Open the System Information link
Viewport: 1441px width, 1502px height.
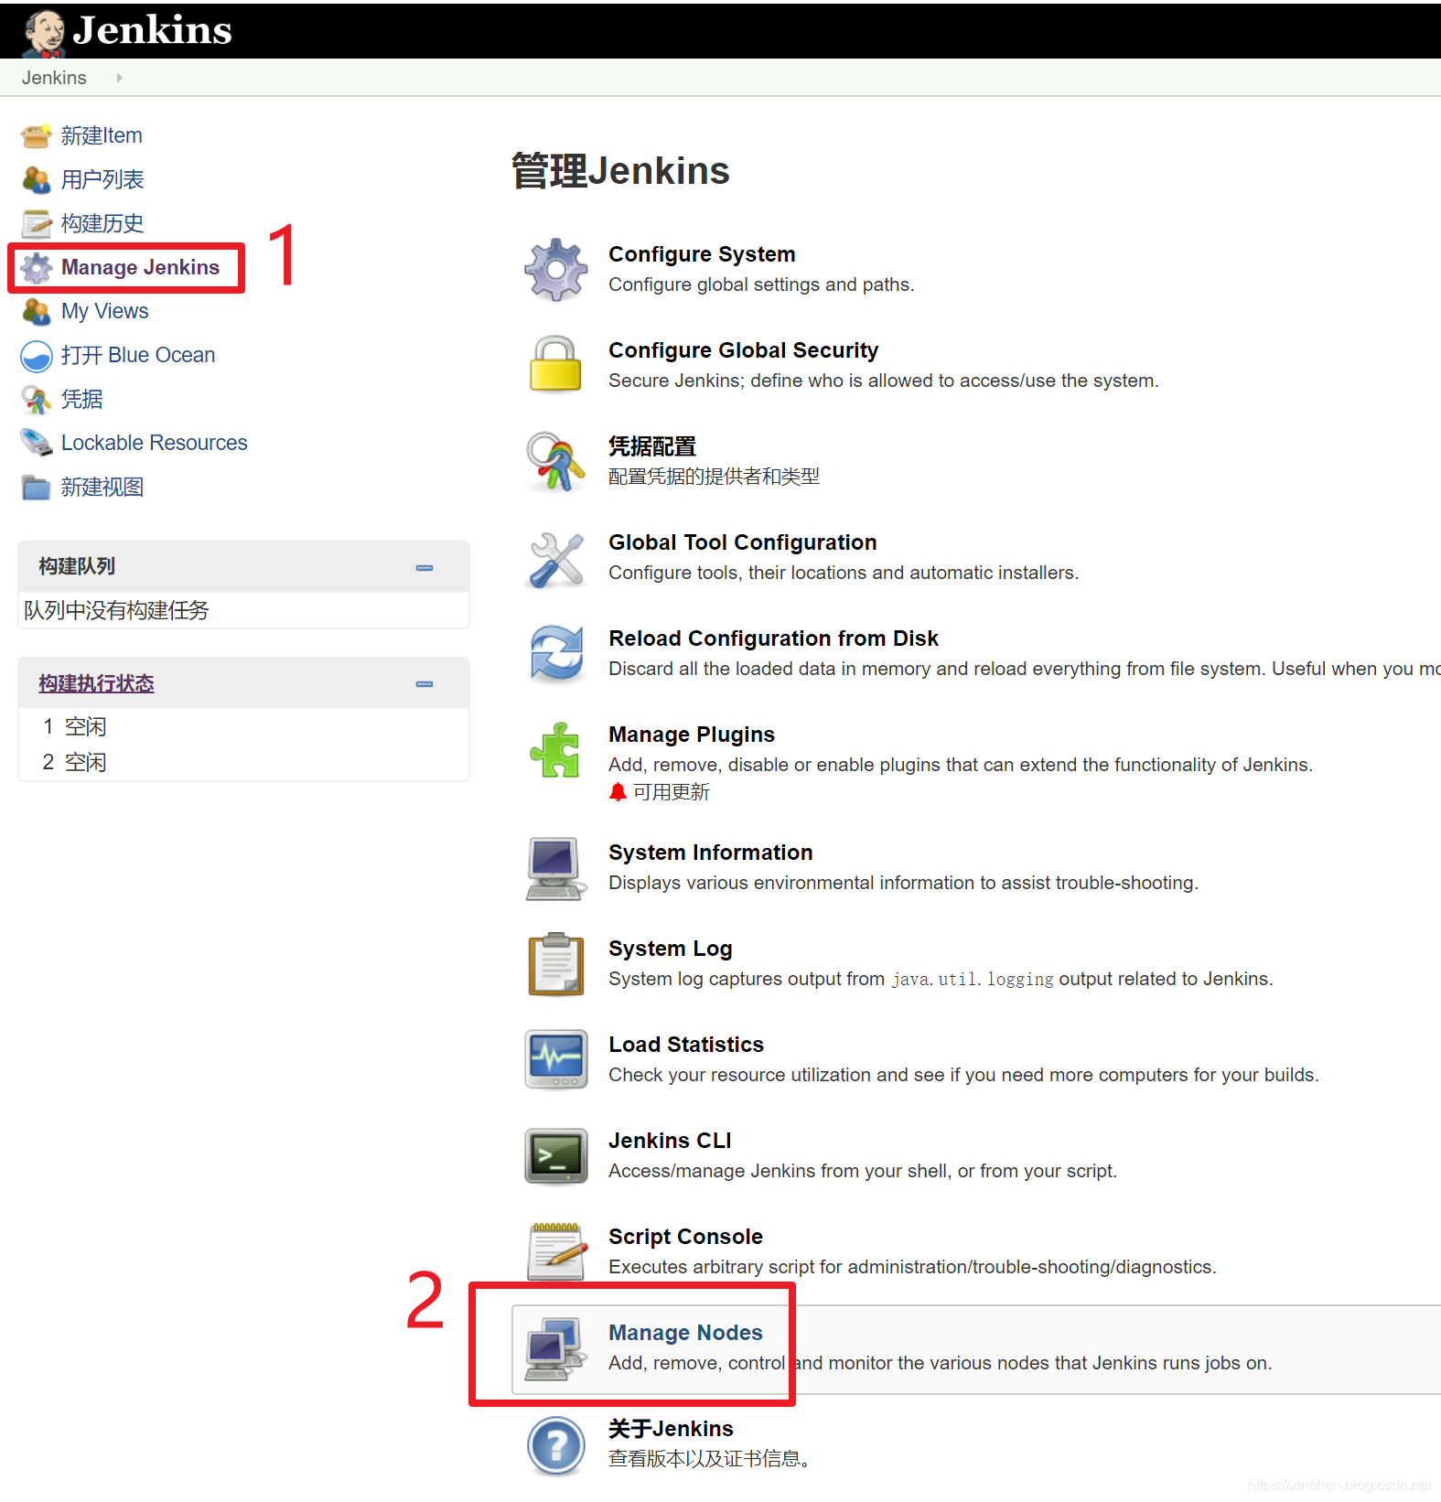pyautogui.click(x=710, y=853)
